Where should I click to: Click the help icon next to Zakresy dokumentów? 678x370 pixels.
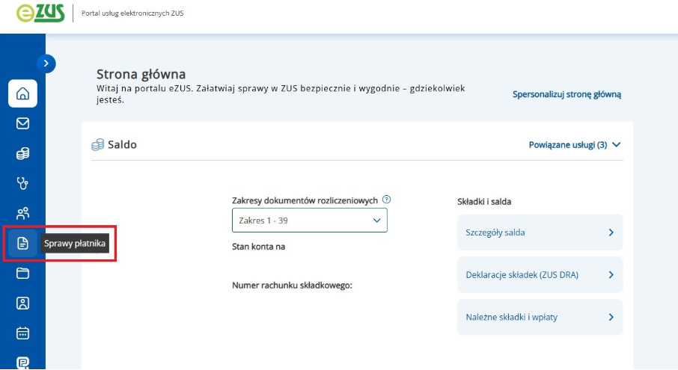point(387,200)
